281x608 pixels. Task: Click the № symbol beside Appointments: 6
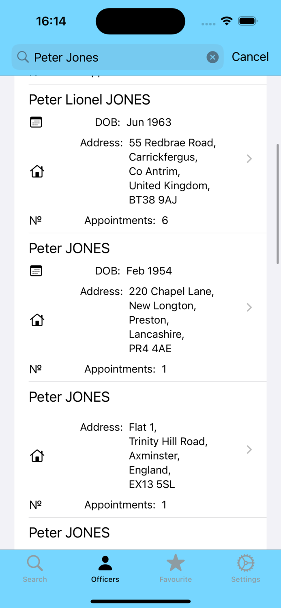click(x=36, y=221)
